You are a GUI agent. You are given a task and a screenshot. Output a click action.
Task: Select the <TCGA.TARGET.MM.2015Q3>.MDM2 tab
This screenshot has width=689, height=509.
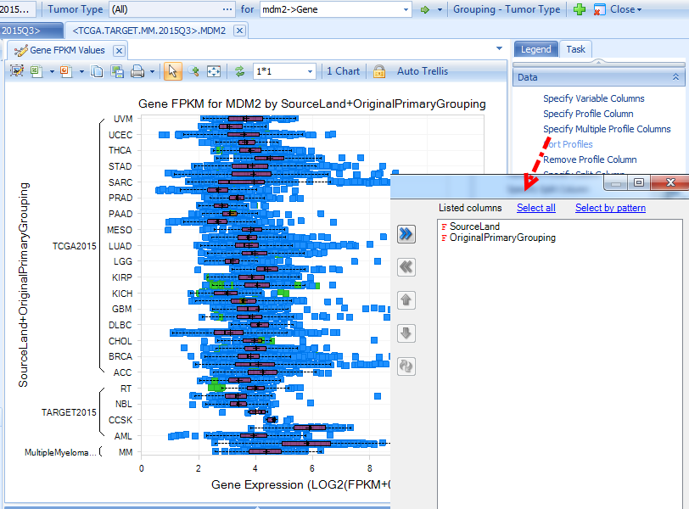149,31
